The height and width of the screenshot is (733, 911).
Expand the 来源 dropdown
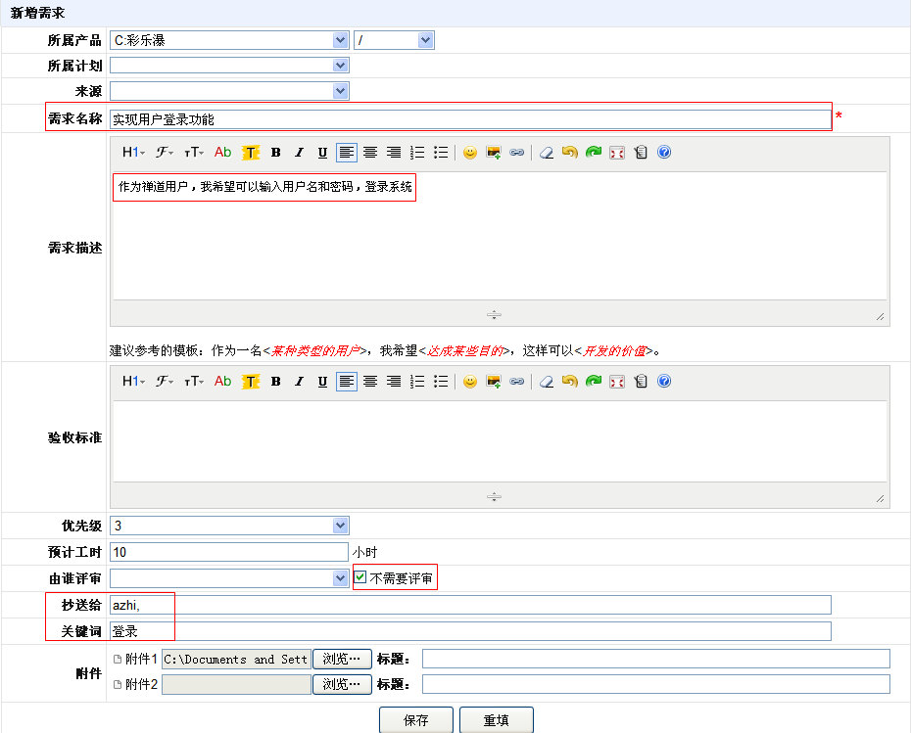pos(229,91)
